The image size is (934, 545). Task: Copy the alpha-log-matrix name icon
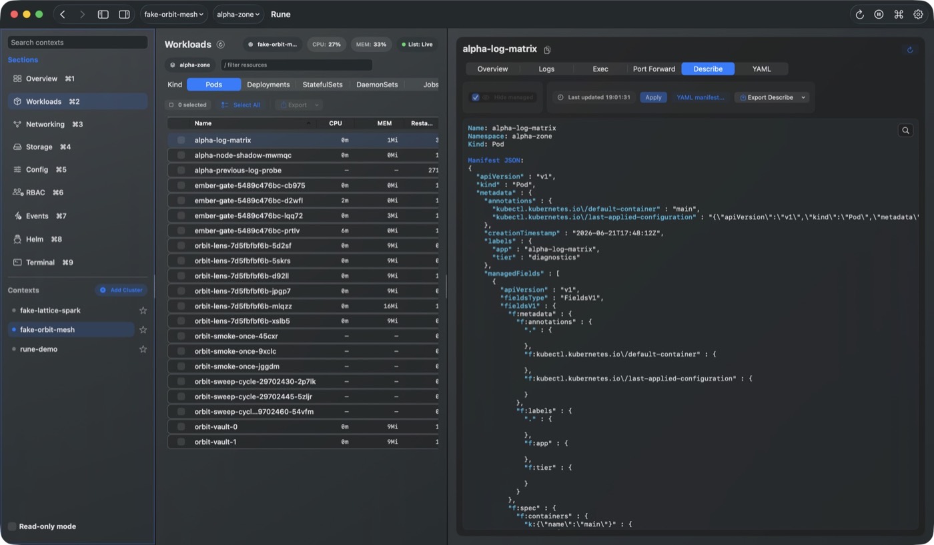(547, 50)
